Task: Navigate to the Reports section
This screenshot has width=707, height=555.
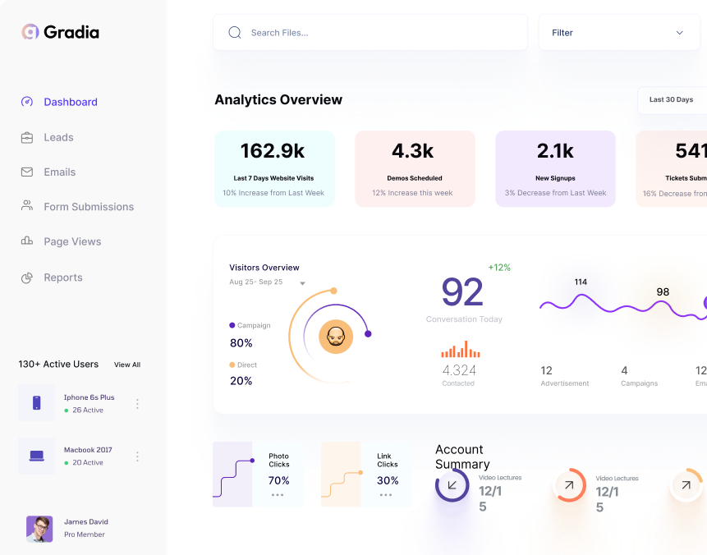Action: click(x=62, y=277)
